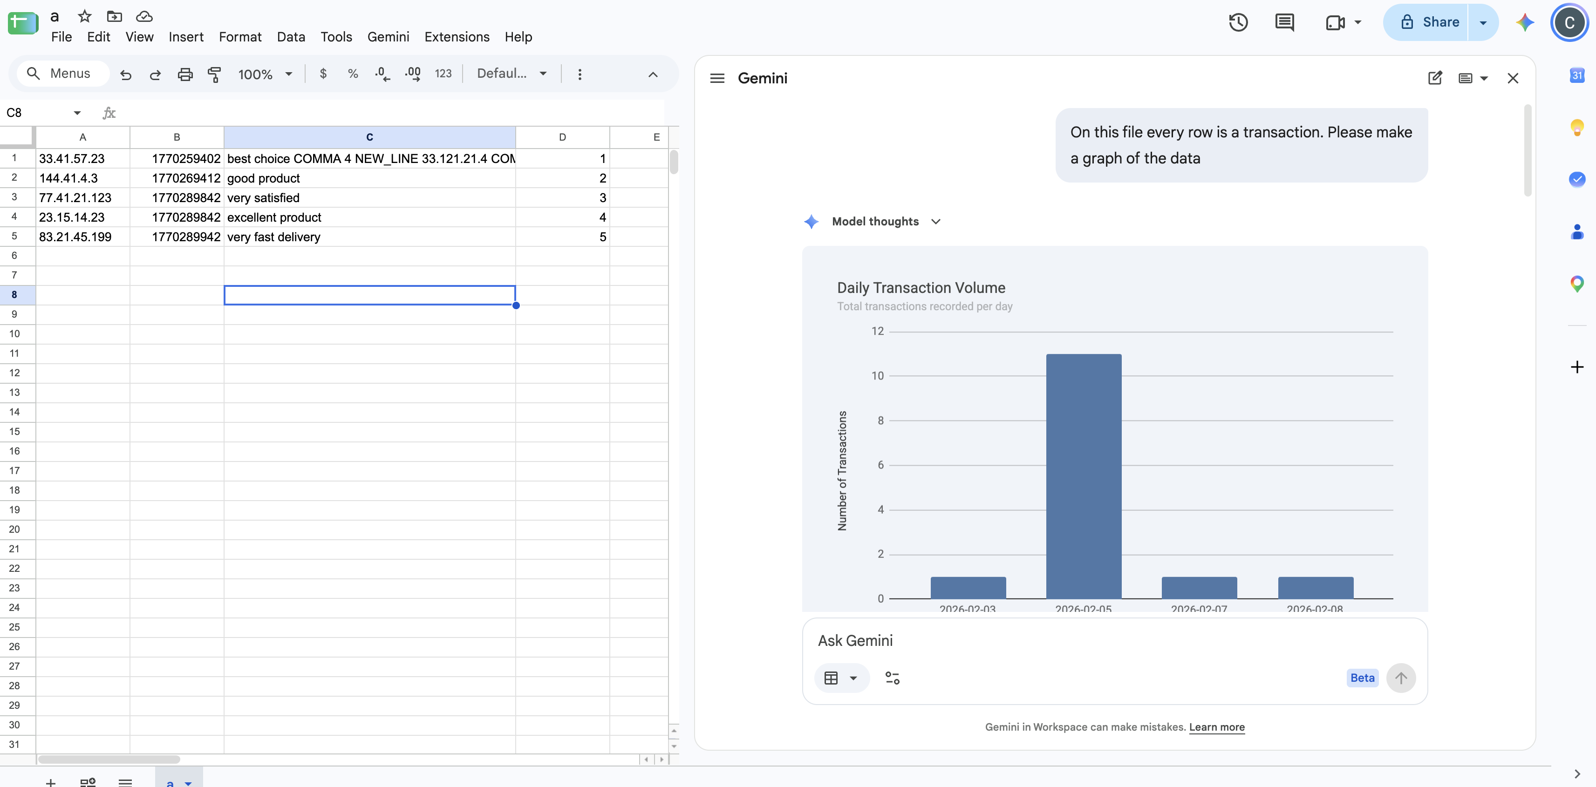Open name box C8 dropdown
1596x787 pixels.
77,113
